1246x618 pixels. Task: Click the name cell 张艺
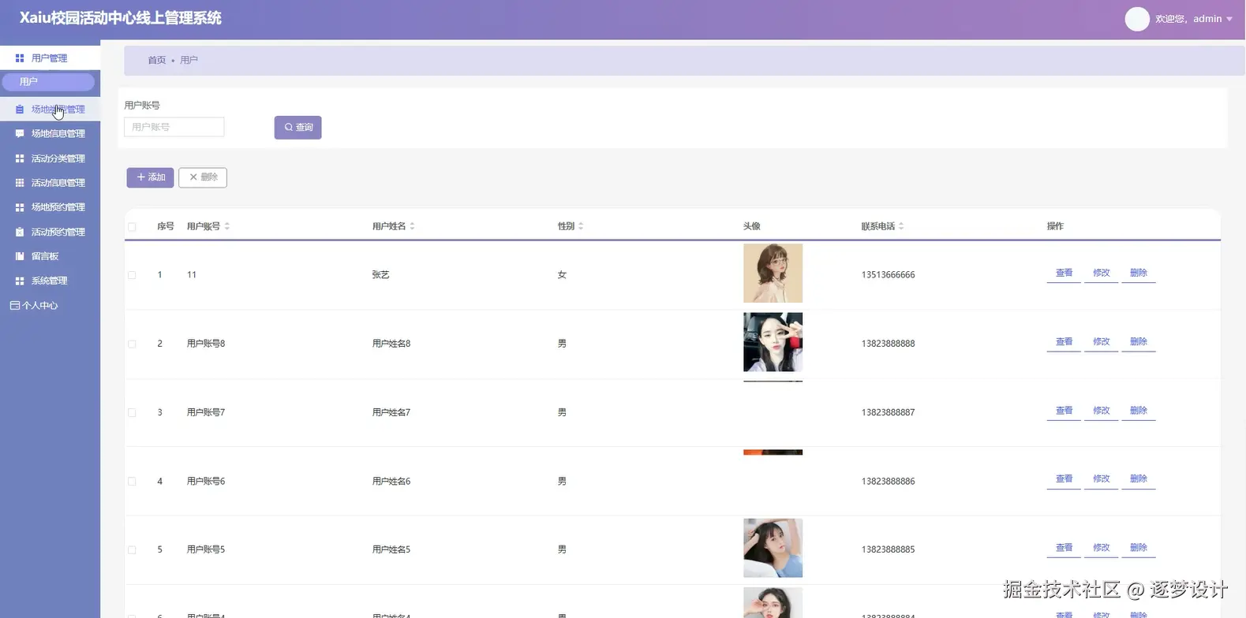click(x=381, y=275)
